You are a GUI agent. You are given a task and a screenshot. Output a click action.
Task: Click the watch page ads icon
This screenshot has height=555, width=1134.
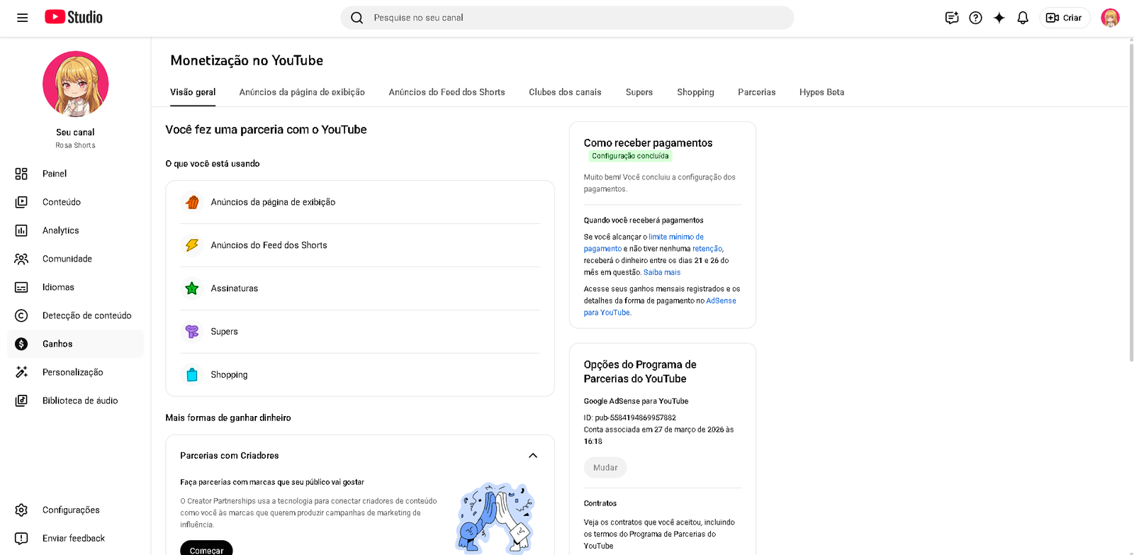192,202
